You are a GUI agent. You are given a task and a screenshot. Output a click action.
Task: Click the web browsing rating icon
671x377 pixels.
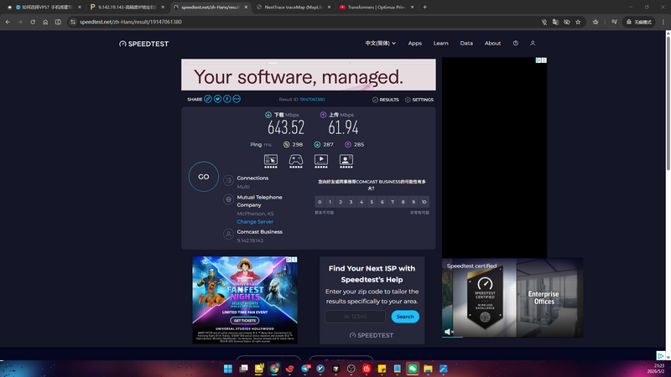270,161
